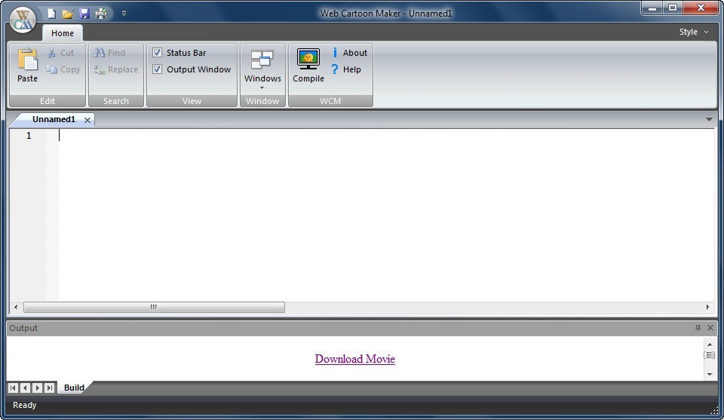Paste clipboard contents with the Paste button
The image size is (724, 420).
[28, 66]
